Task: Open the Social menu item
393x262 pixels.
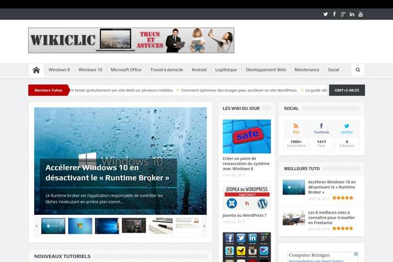Action: (x=333, y=69)
